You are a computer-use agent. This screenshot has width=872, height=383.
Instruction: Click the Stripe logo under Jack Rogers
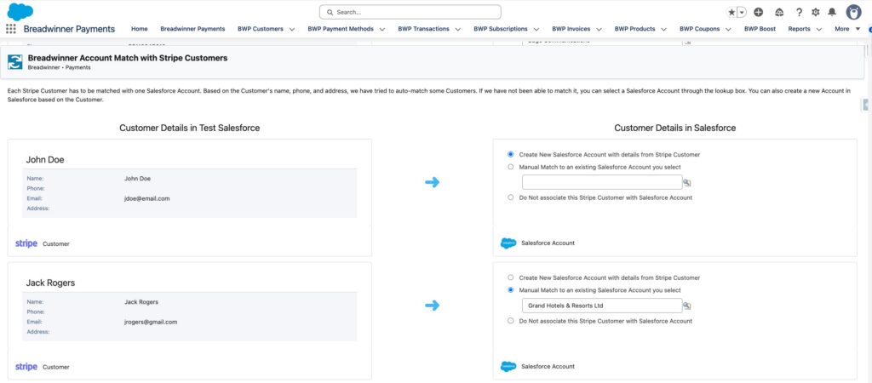[26, 367]
